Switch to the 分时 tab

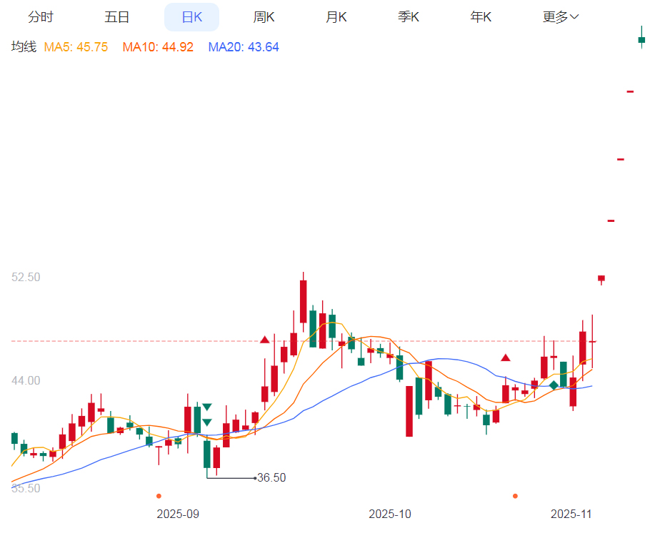[41, 17]
